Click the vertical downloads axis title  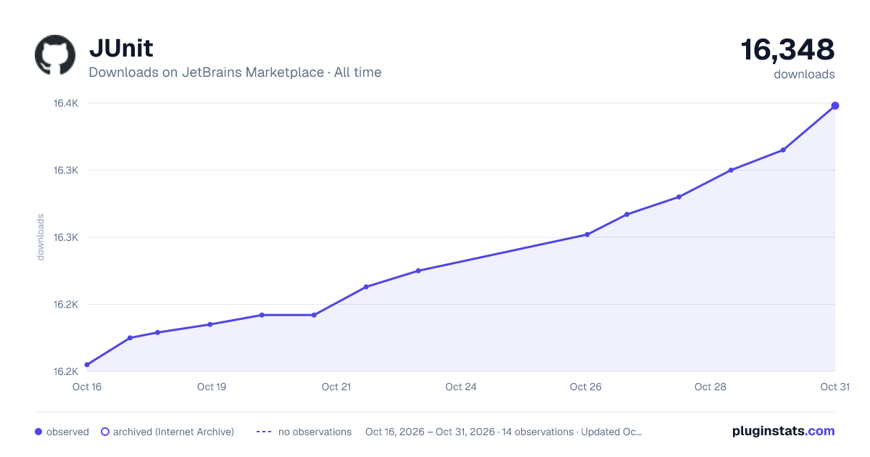point(41,236)
